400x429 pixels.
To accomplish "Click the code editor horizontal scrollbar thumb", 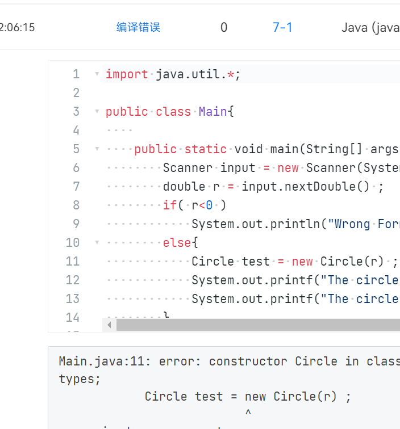I will pos(256,325).
